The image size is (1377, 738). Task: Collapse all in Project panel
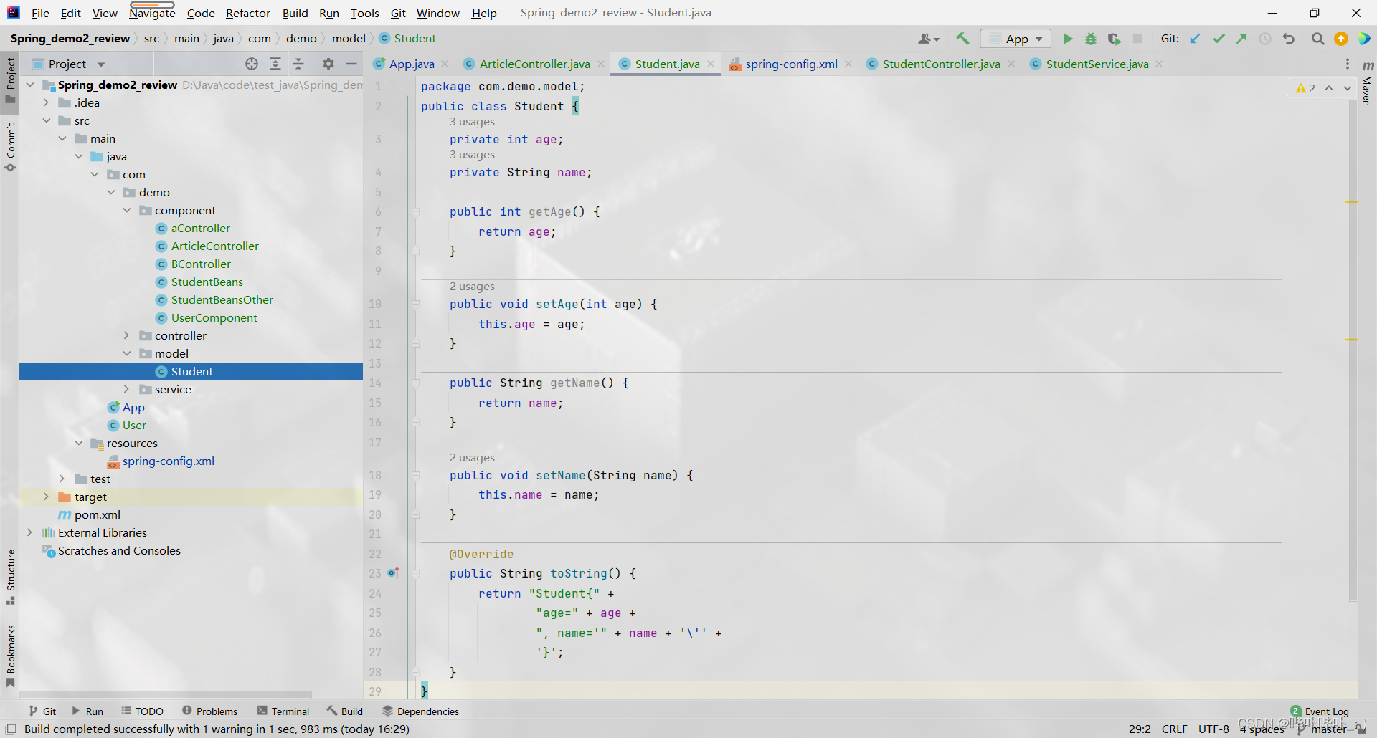tap(298, 64)
